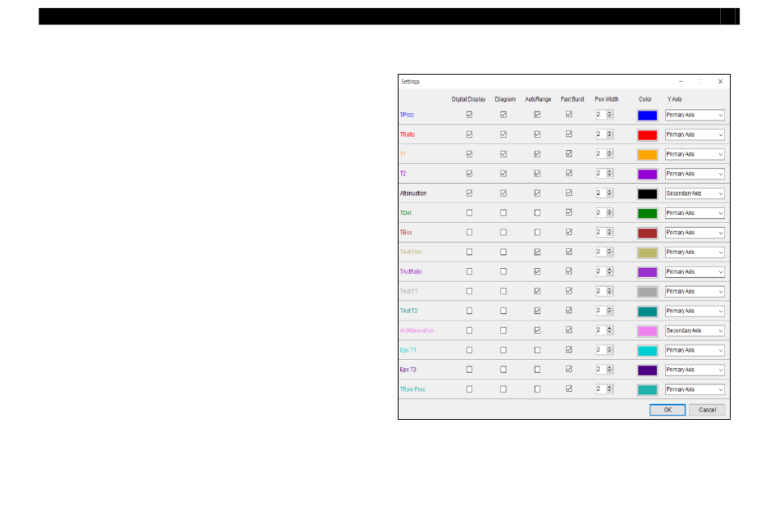Close the Settings dialog window
The image size is (779, 523).
(x=720, y=82)
